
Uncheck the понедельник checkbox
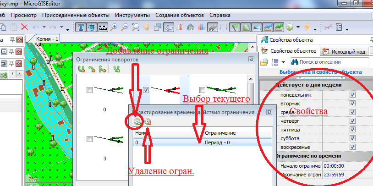(352, 95)
